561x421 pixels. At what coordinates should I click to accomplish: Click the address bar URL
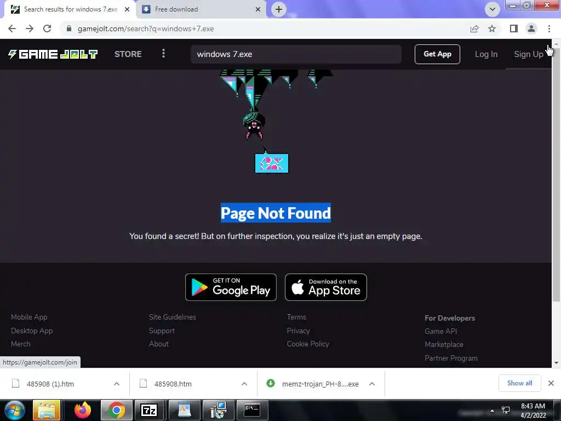146,29
